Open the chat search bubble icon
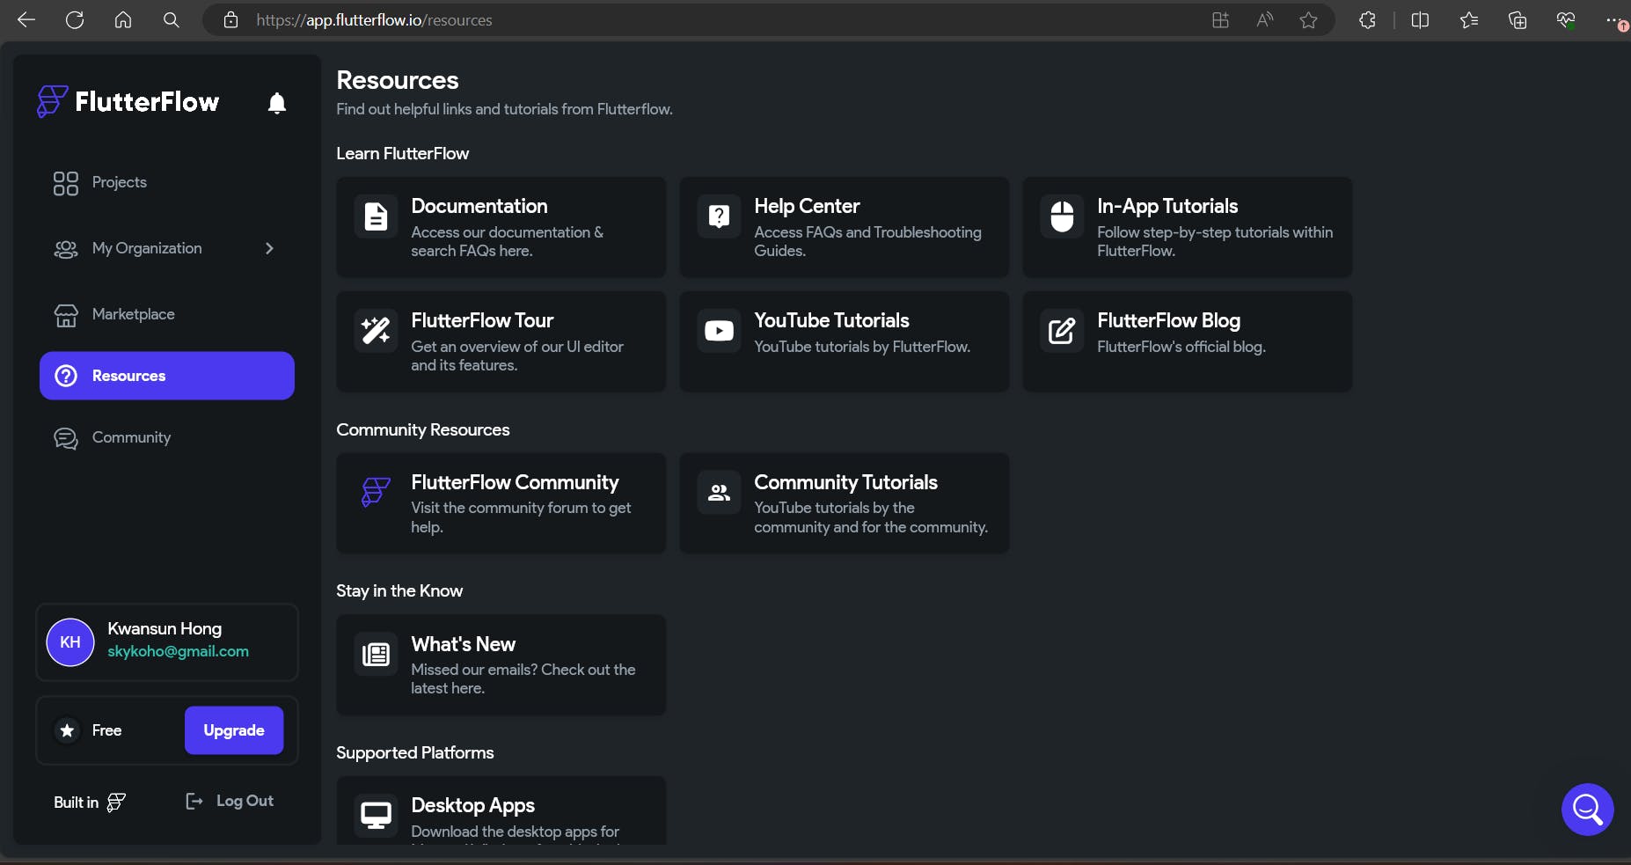Image resolution: width=1631 pixels, height=865 pixels. pyautogui.click(x=1587, y=809)
